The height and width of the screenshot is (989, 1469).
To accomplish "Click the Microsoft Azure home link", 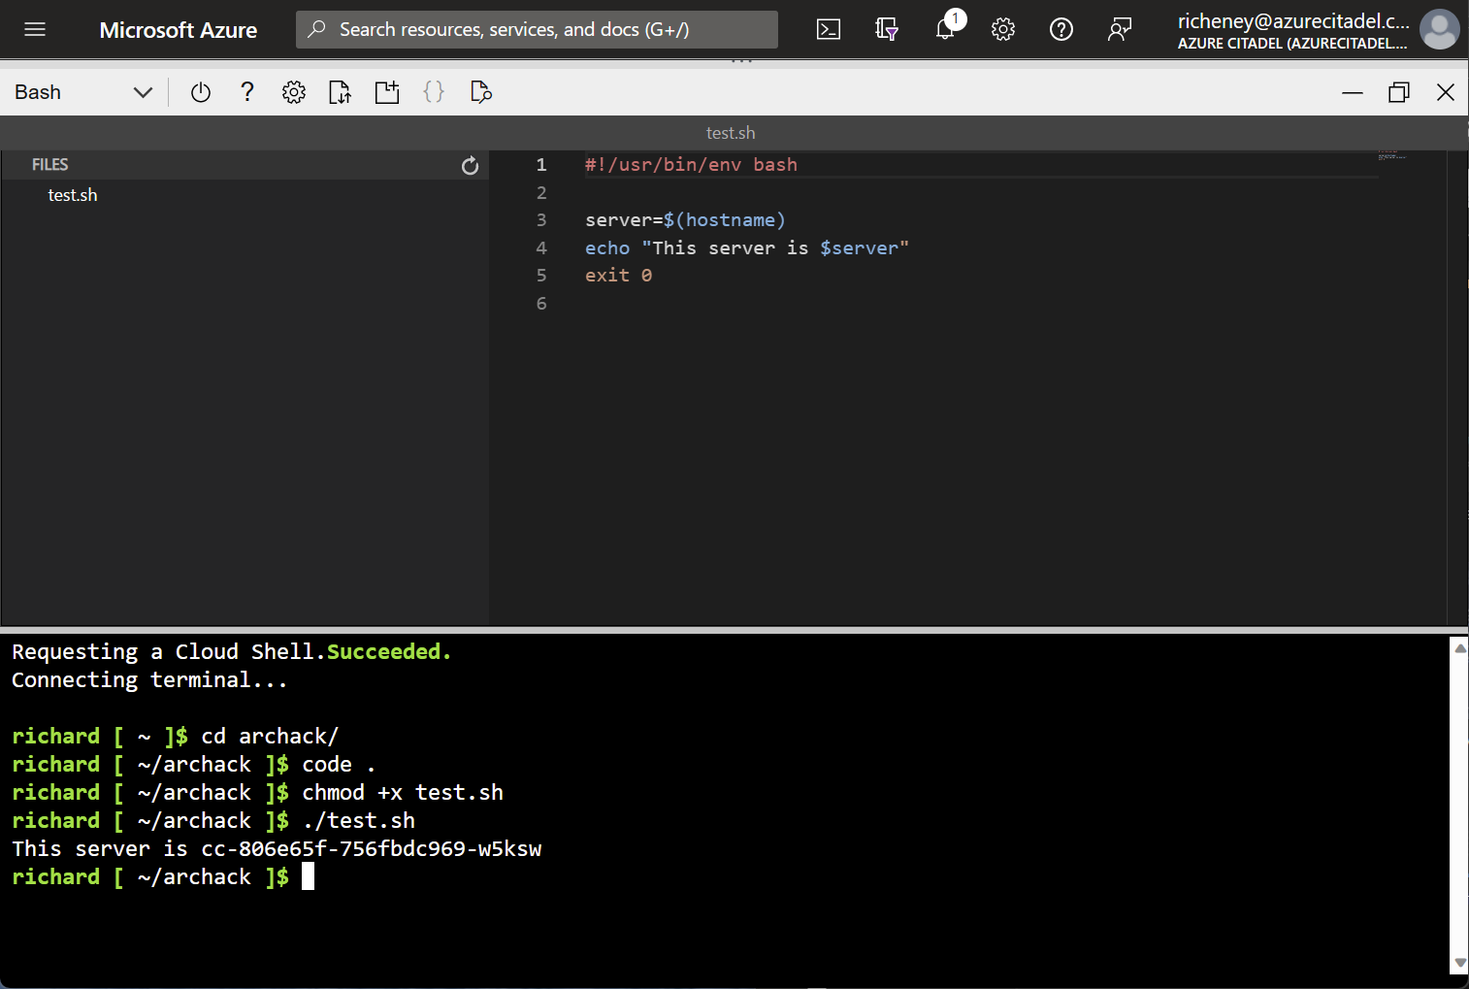I will tap(179, 30).
